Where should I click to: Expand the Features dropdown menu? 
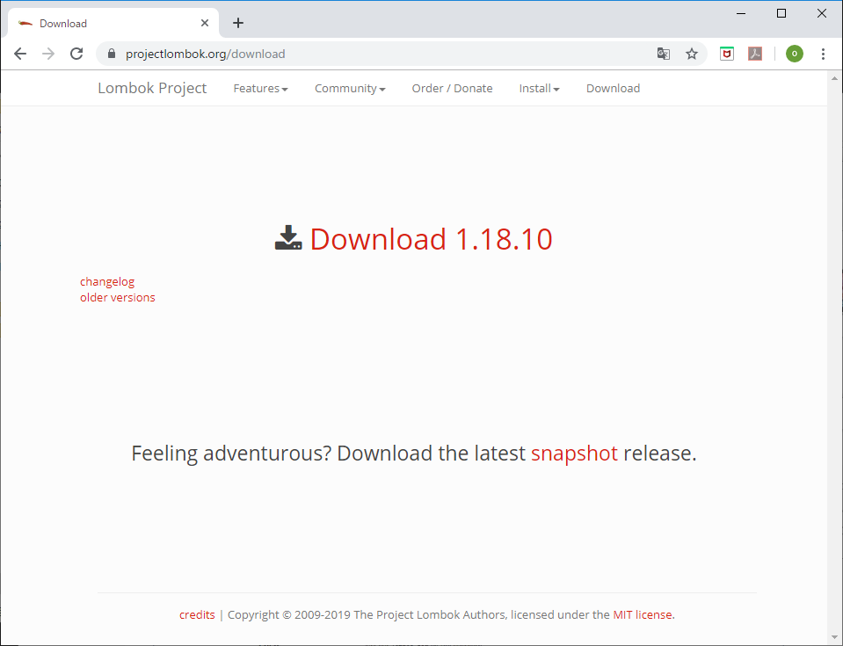(261, 89)
